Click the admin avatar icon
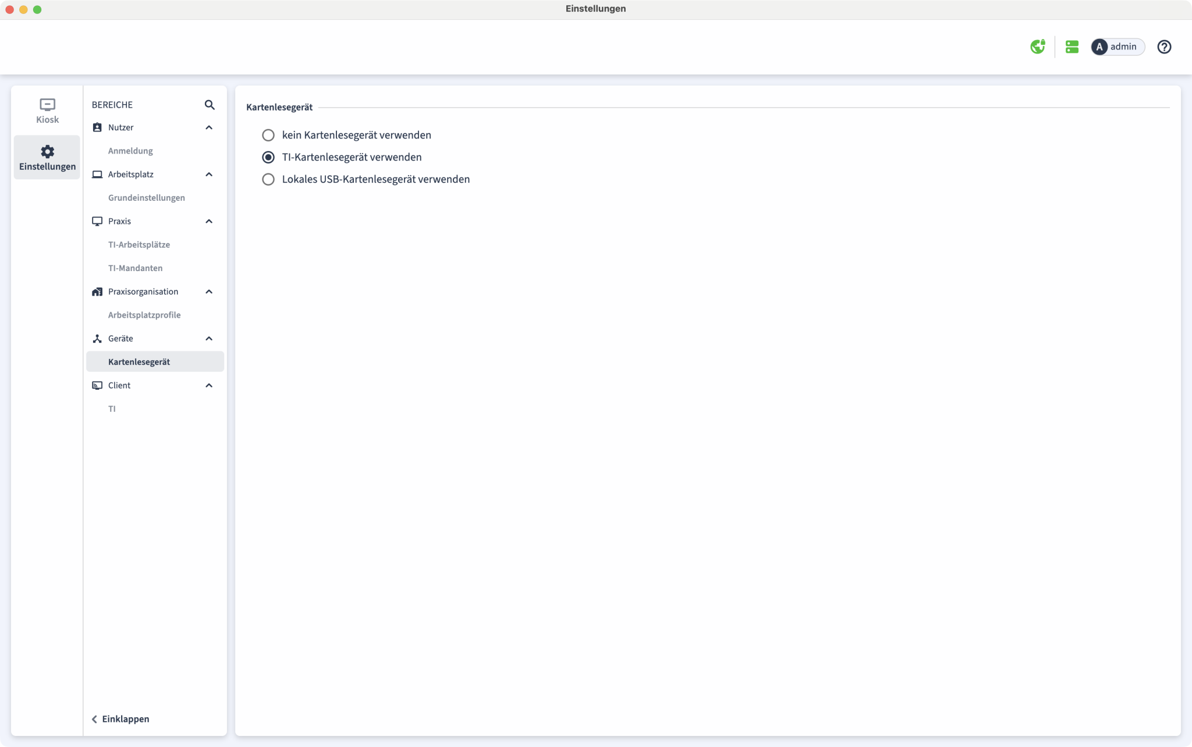1192x747 pixels. [x=1099, y=47]
